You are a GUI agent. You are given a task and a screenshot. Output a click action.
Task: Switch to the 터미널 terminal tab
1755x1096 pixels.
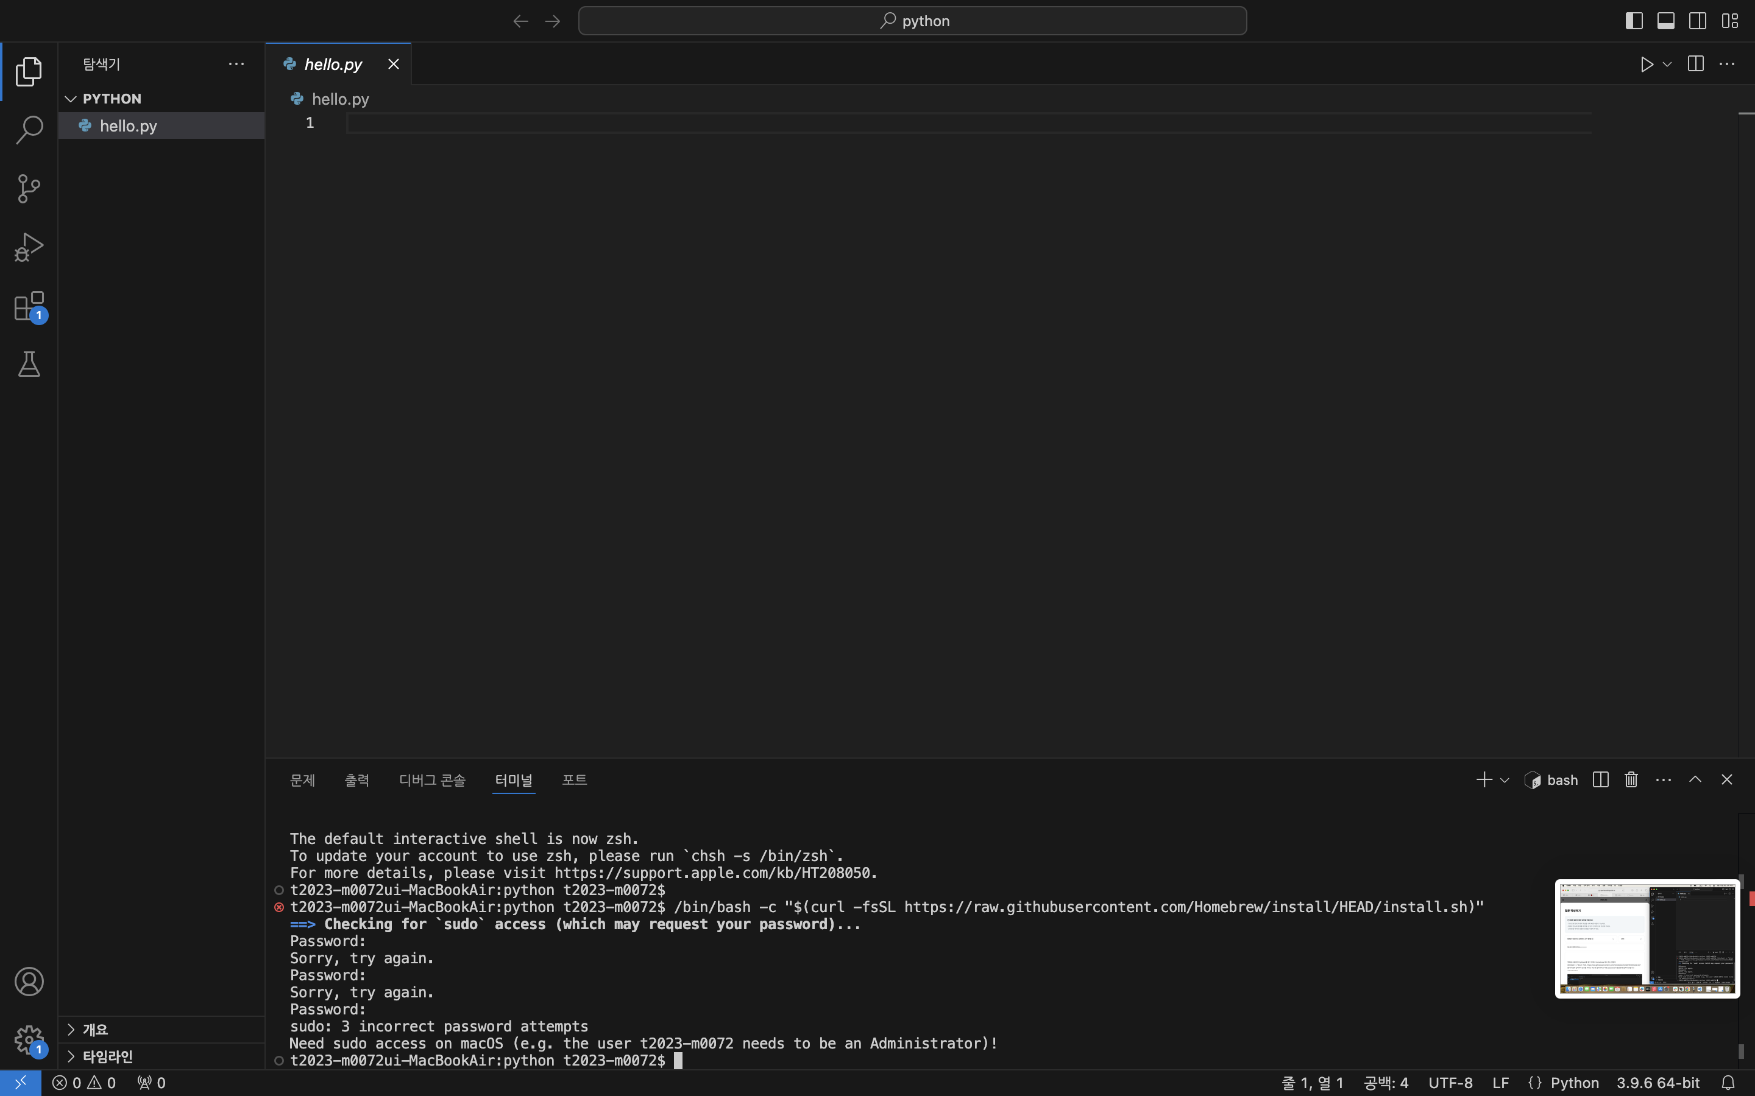(x=514, y=780)
